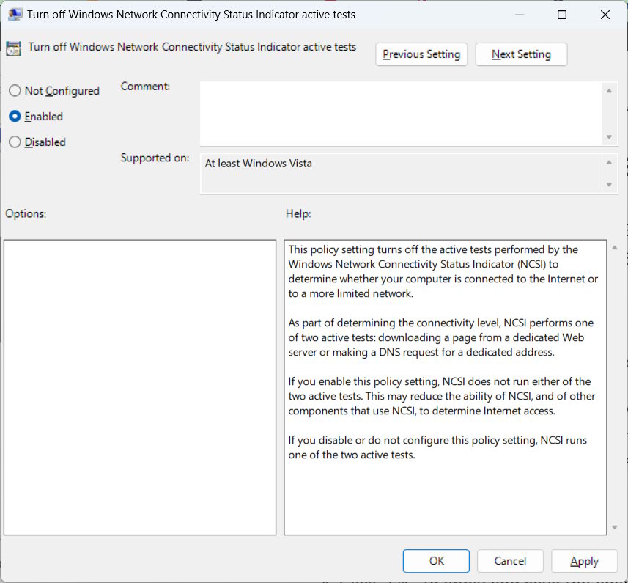Cancel the policy dialog
The image size is (628, 583).
pos(510,560)
